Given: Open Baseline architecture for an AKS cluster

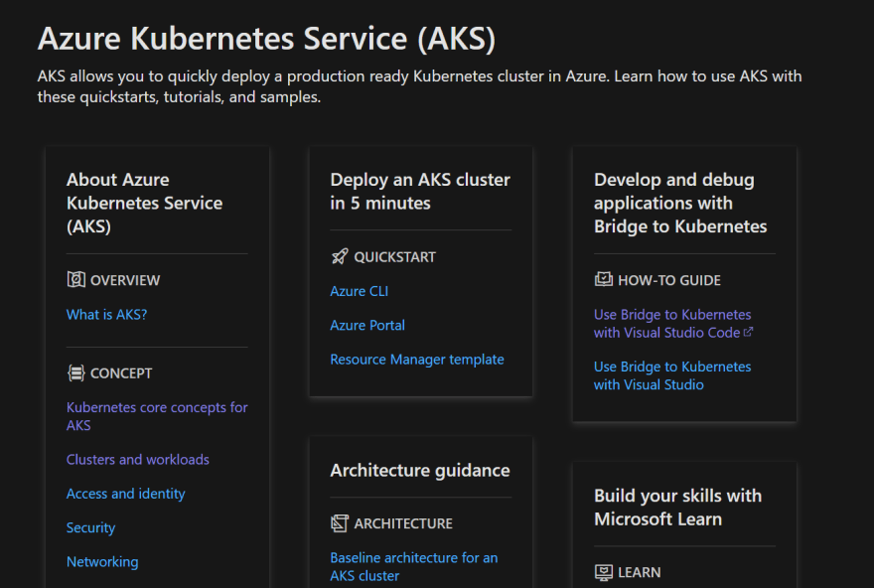Looking at the screenshot, I should click(x=413, y=567).
